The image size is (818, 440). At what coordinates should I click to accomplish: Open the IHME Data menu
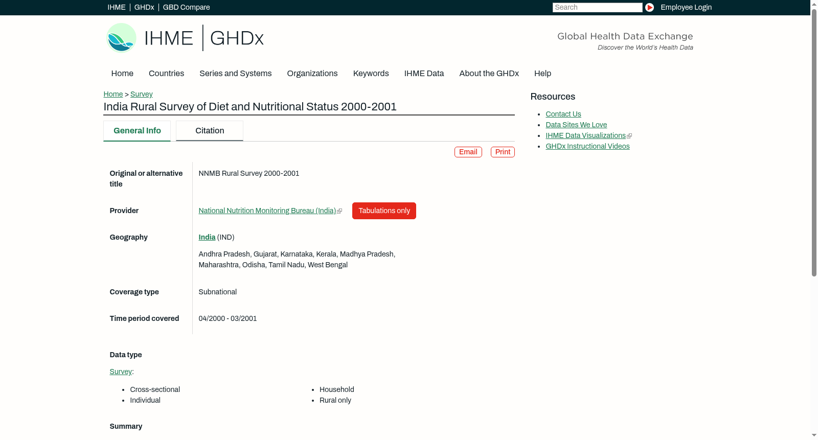424,74
